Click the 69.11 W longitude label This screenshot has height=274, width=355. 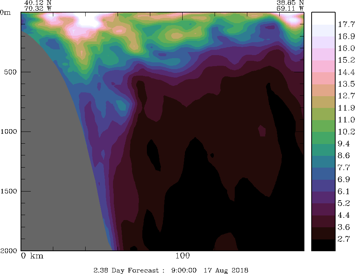coord(290,9)
